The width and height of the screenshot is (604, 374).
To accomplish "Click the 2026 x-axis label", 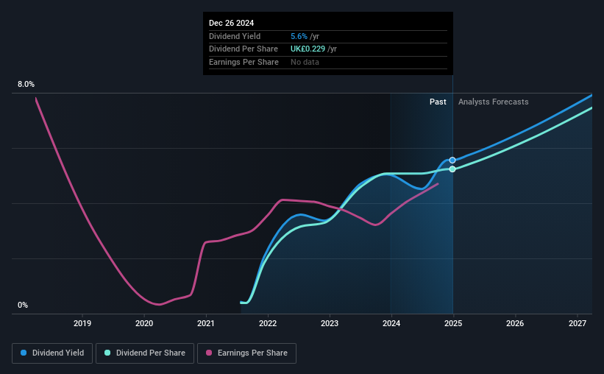I will [515, 323].
